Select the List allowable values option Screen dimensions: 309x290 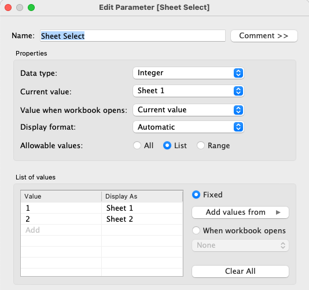click(x=175, y=145)
